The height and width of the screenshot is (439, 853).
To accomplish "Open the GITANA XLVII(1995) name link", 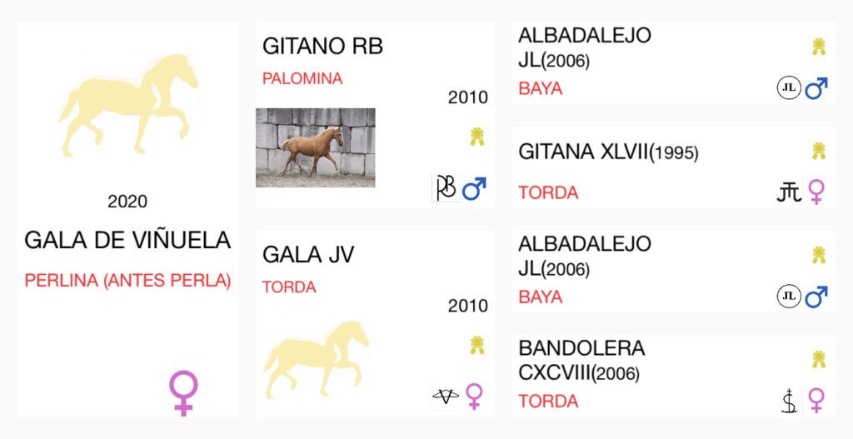I will (x=608, y=153).
